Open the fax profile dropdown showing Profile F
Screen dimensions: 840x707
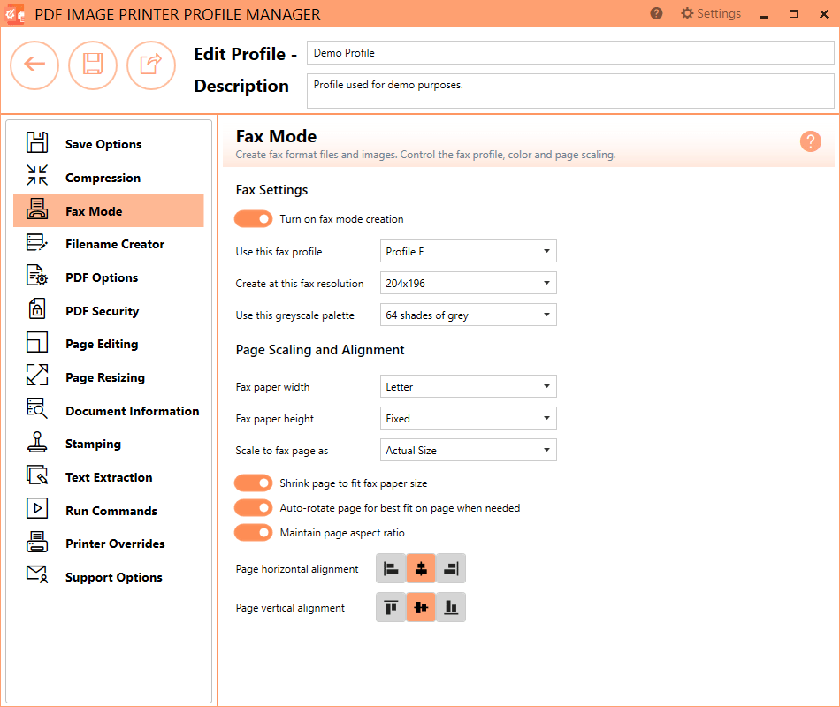point(468,251)
